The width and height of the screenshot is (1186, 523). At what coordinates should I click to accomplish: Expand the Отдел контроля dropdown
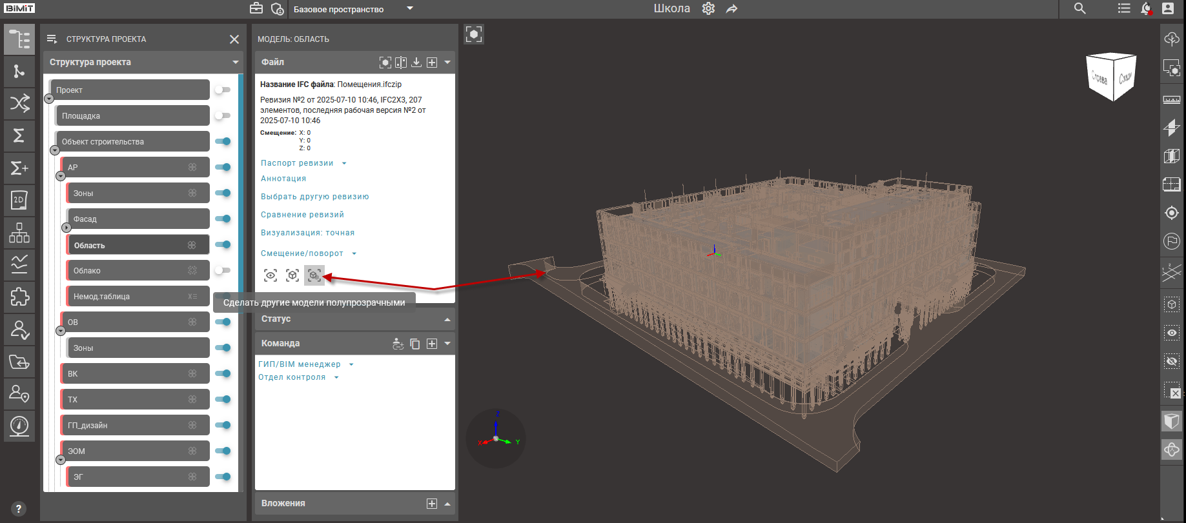pyautogui.click(x=336, y=377)
